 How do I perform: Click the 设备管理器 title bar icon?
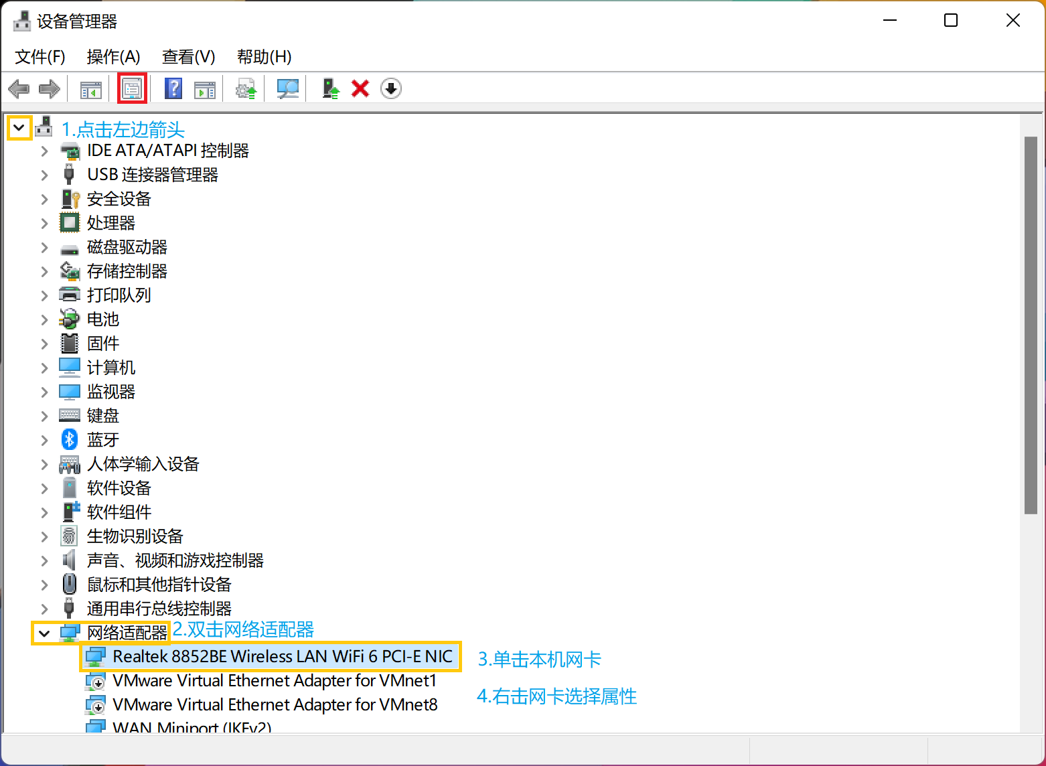coord(22,21)
